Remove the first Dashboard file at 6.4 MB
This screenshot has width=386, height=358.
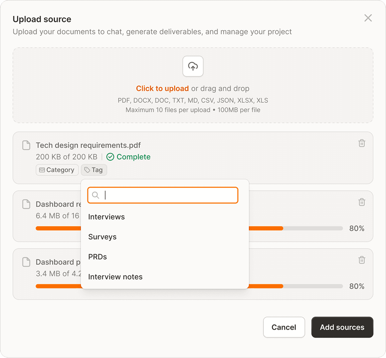tap(362, 202)
